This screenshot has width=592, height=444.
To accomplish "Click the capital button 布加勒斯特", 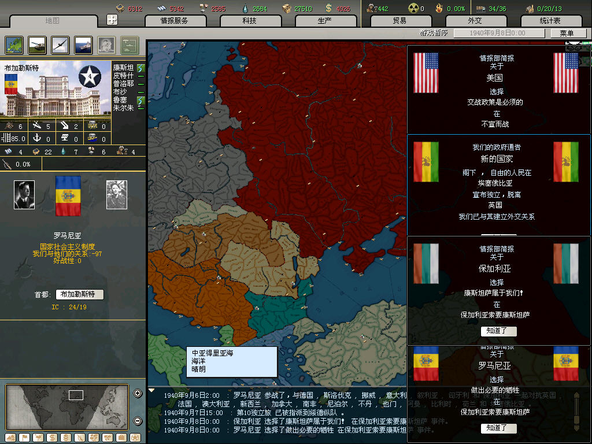I will click(80, 294).
